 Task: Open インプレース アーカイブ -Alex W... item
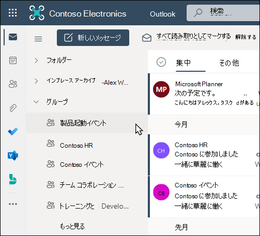tap(87, 81)
